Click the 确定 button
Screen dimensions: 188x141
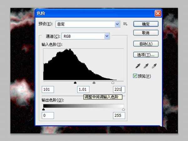pyautogui.click(x=146, y=24)
